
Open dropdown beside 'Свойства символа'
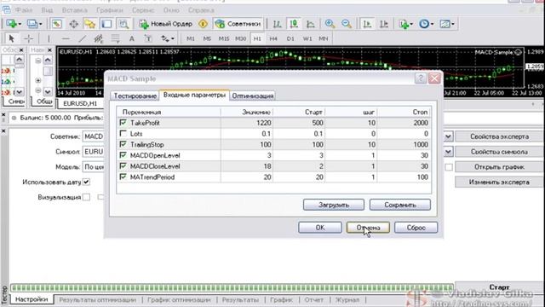448,152
